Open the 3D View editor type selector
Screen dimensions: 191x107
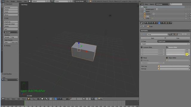coord(4,99)
